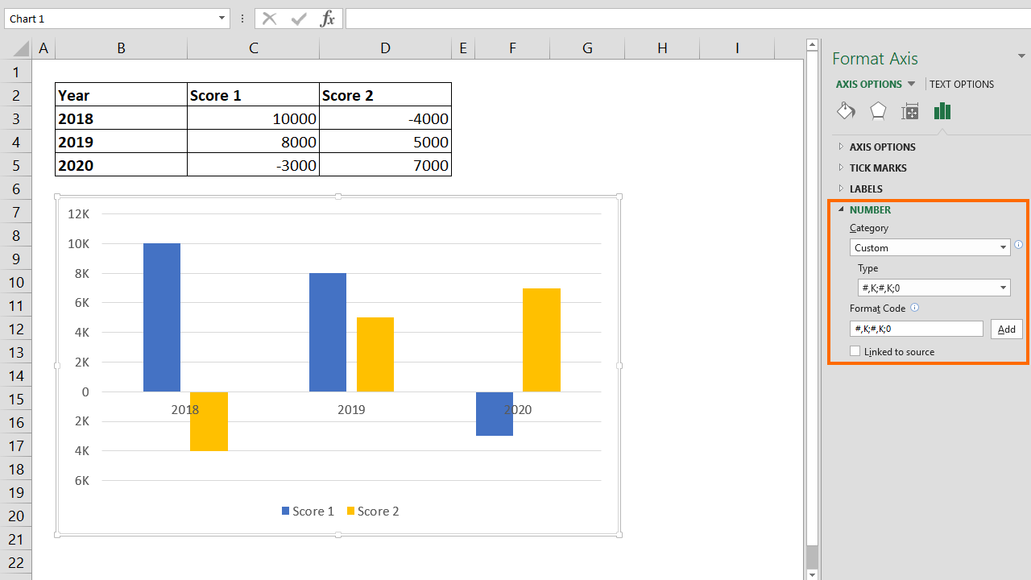
Task: Click the Add button for format code
Action: pyautogui.click(x=1006, y=329)
